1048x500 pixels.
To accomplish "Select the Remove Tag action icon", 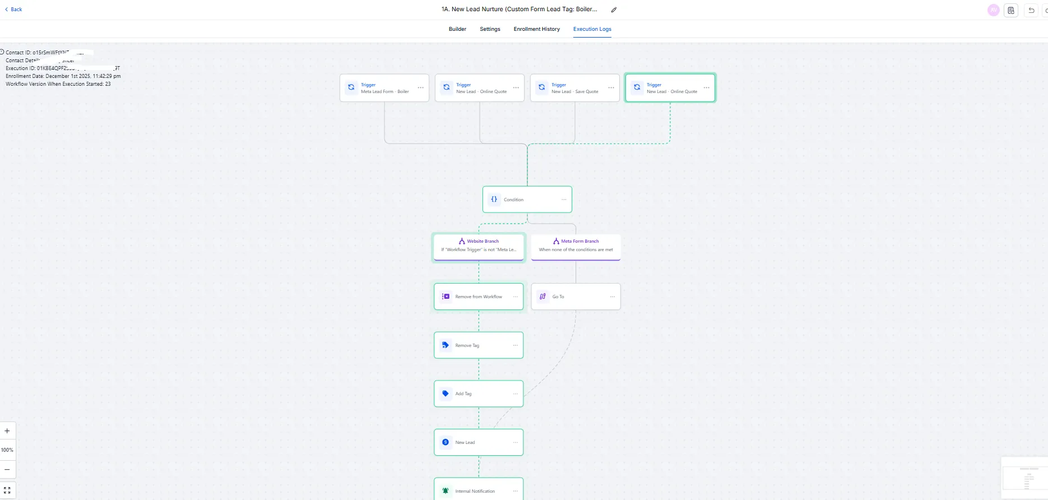I will pyautogui.click(x=446, y=345).
